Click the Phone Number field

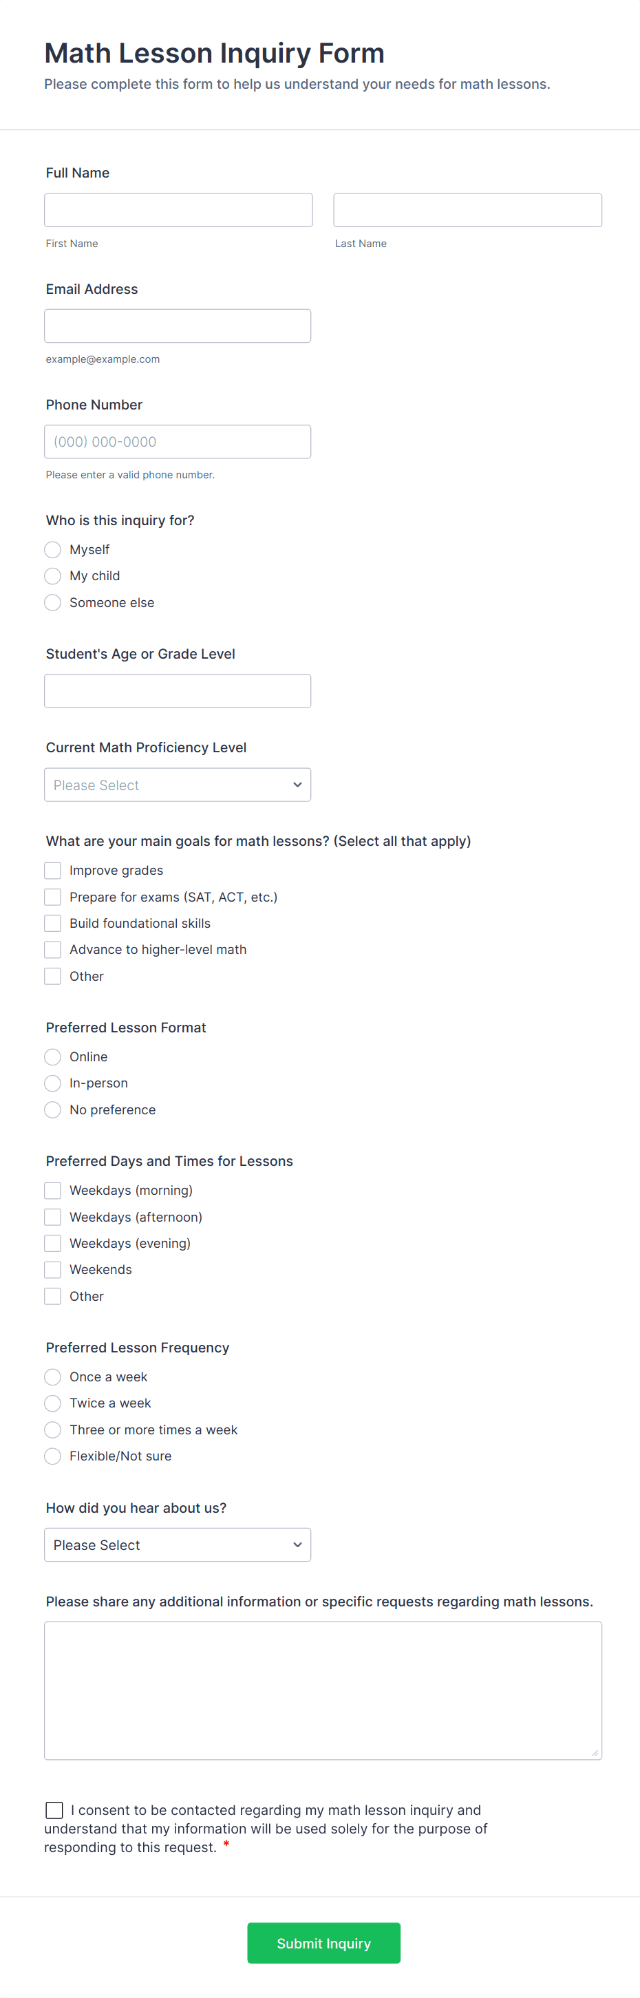click(178, 441)
